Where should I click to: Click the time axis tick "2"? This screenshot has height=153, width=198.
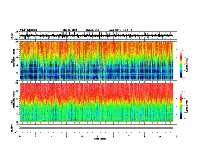[x=51, y=136]
